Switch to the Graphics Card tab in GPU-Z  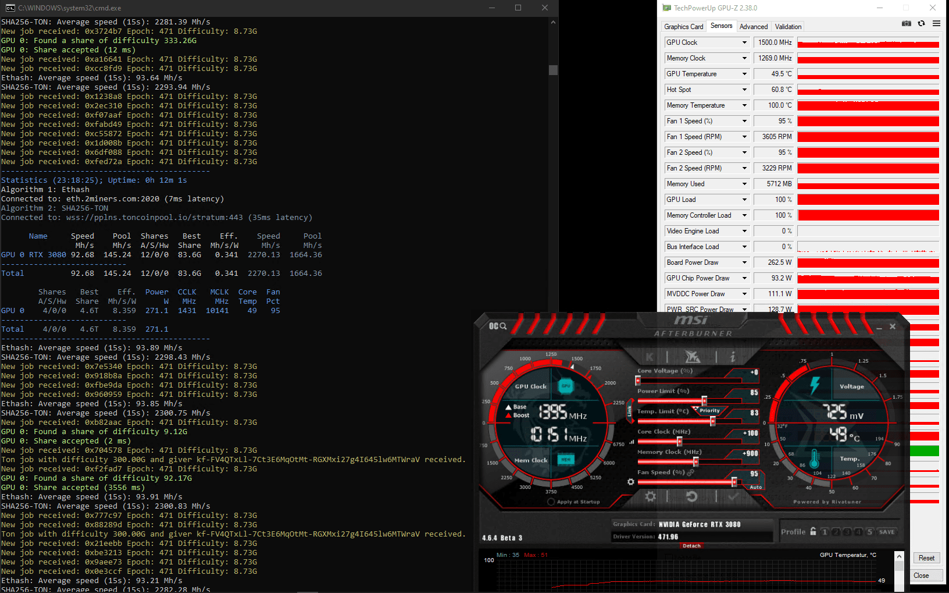pyautogui.click(x=683, y=27)
